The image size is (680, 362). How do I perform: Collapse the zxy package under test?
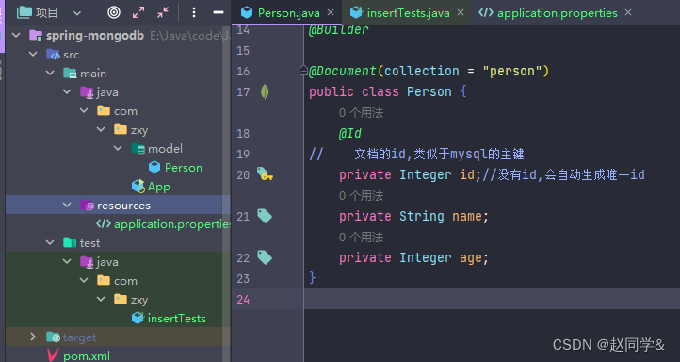coord(101,300)
